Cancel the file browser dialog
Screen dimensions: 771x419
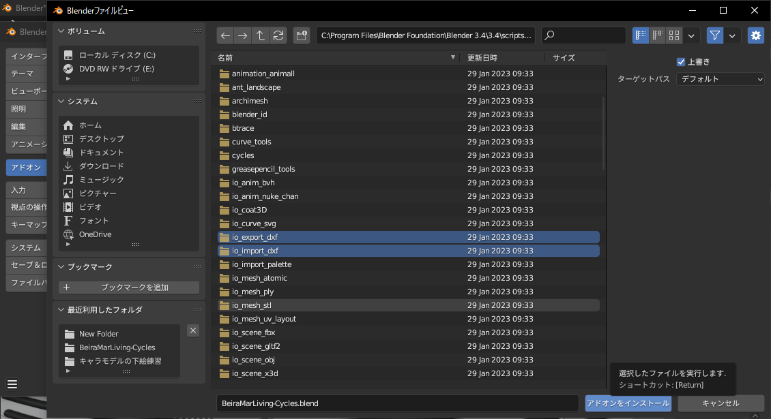click(721, 403)
